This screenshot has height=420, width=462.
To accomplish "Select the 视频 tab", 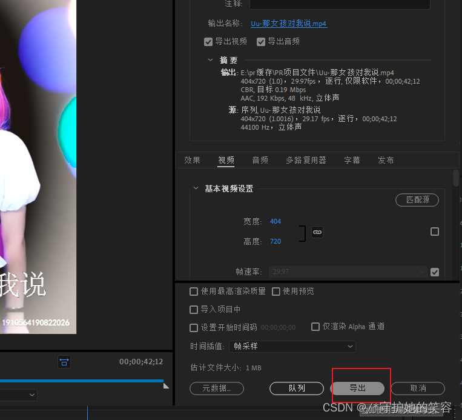I will point(226,160).
